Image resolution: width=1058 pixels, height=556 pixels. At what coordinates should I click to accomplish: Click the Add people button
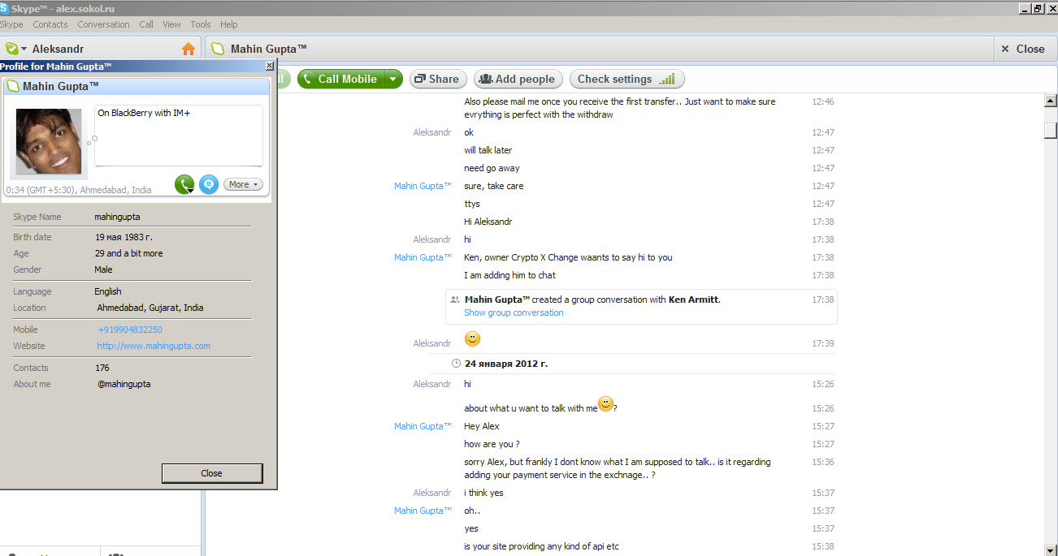(518, 79)
